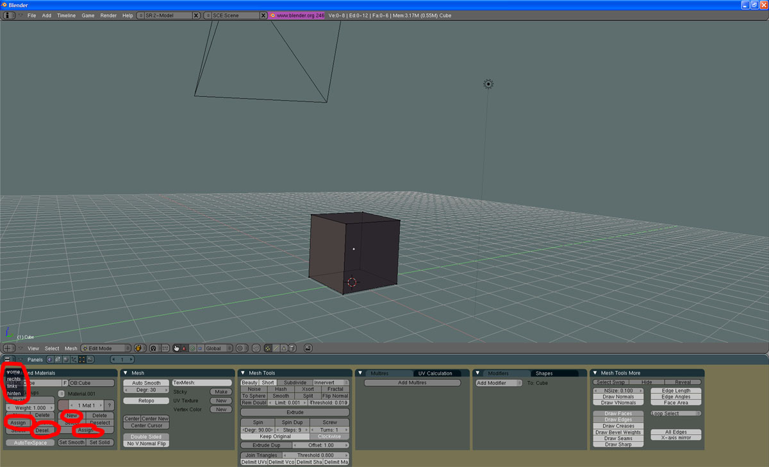This screenshot has width=769, height=467.
Task: Click the blender.org link icon
Action: (273, 15)
